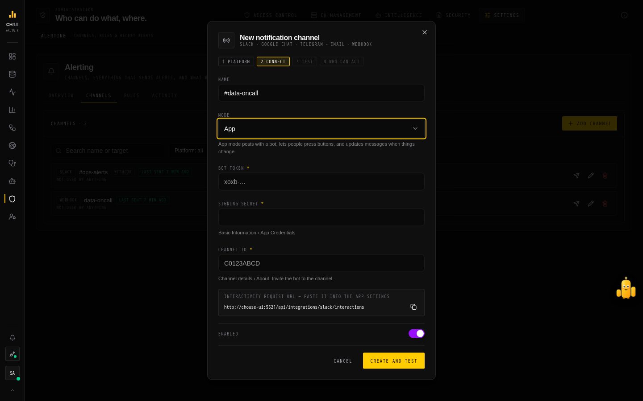The width and height of the screenshot is (643, 401).
Task: Focus the Signing Secret input field
Action: tap(321, 217)
